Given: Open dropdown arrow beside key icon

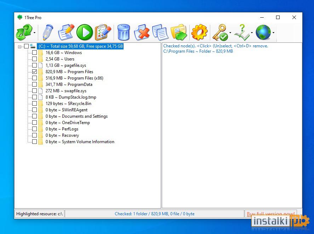Looking at the screenshot, I should pos(230,33).
